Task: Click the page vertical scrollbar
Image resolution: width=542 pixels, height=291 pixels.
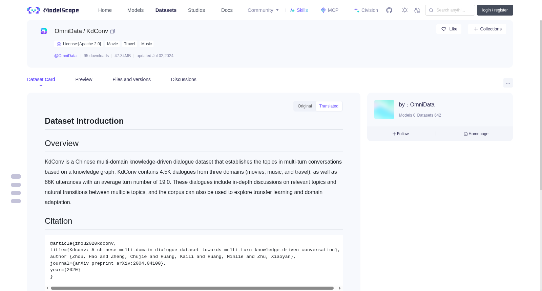Action: (541, 105)
